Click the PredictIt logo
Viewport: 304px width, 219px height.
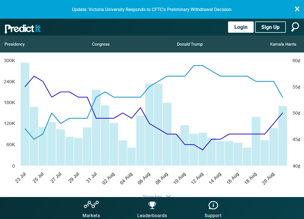(x=23, y=28)
